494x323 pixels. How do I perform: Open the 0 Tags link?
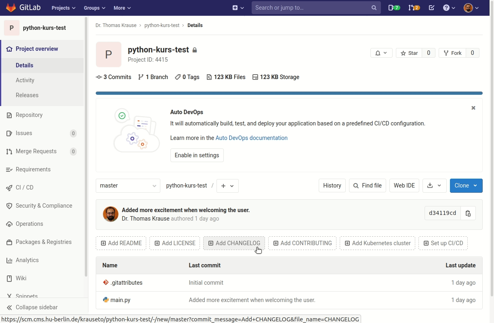click(x=187, y=77)
